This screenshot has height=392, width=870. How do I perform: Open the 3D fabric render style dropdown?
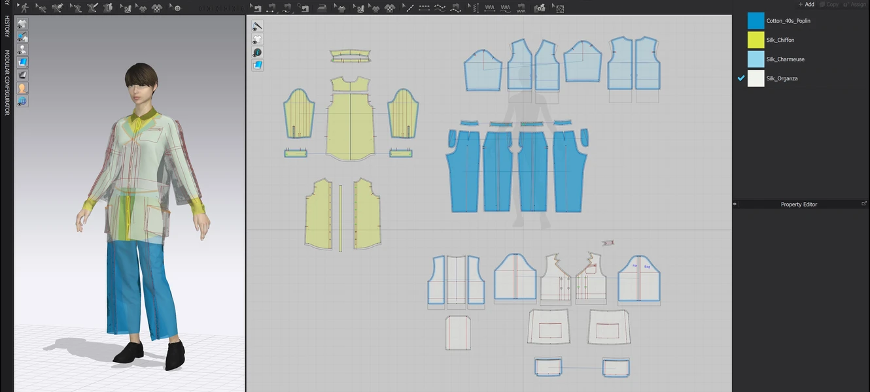click(x=22, y=62)
